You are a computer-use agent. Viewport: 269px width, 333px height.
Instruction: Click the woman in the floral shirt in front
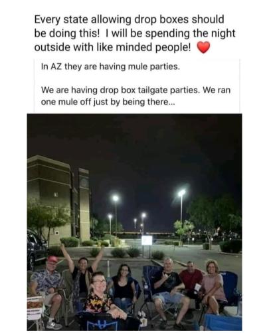tap(103, 298)
